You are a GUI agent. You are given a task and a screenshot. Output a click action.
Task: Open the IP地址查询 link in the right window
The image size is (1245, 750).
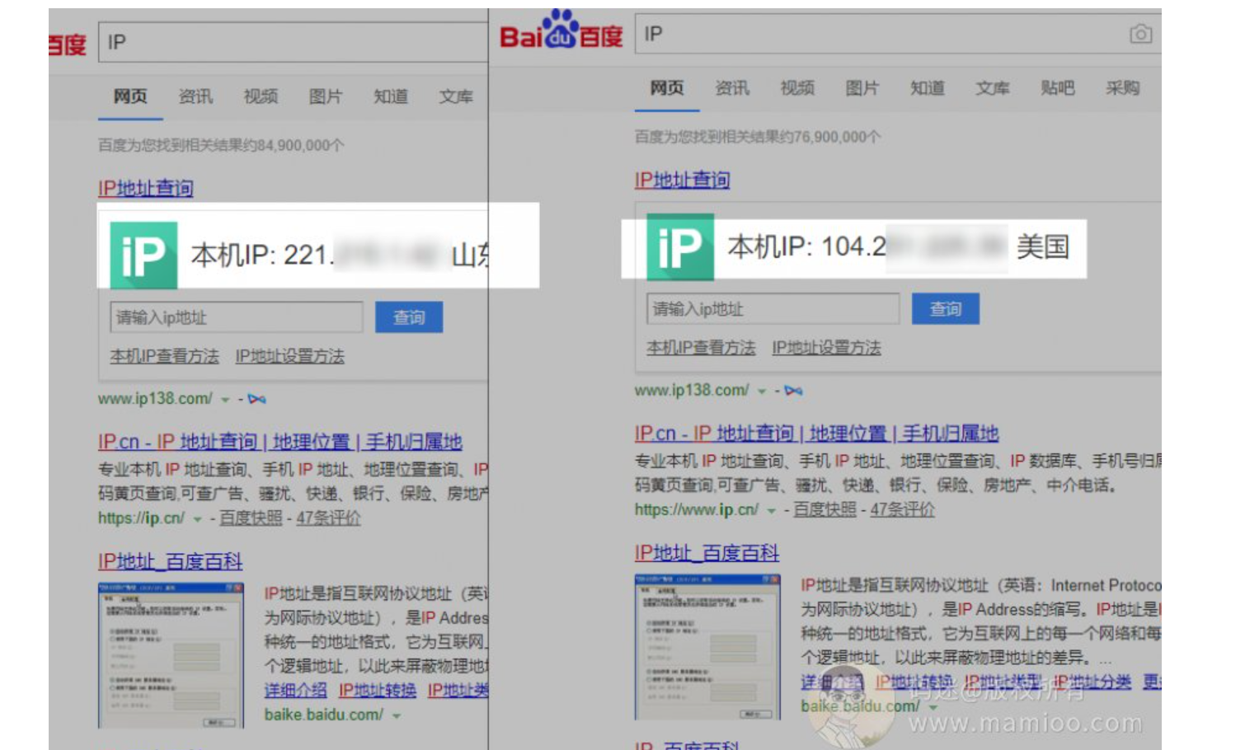tap(683, 180)
